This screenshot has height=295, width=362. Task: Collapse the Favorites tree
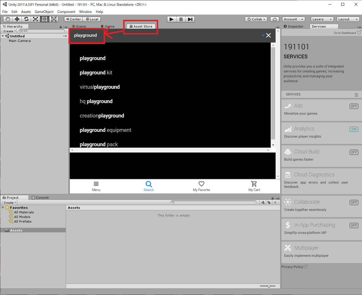(3, 208)
